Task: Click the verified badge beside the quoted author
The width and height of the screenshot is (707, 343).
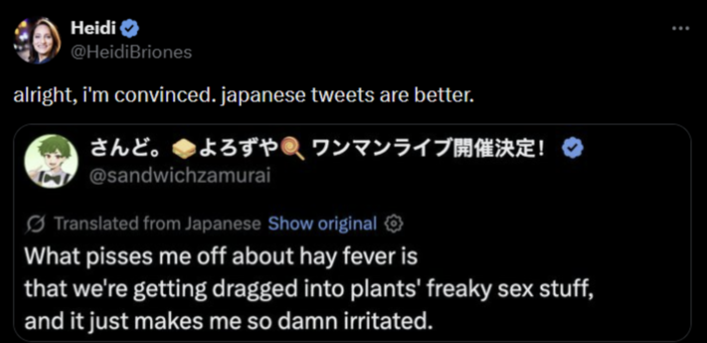Action: pyautogui.click(x=573, y=148)
